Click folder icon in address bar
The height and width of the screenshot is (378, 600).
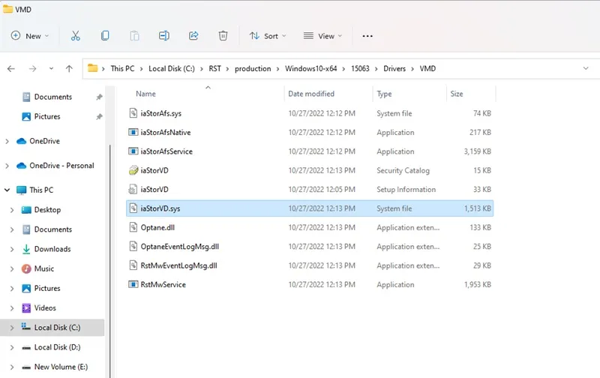click(92, 68)
